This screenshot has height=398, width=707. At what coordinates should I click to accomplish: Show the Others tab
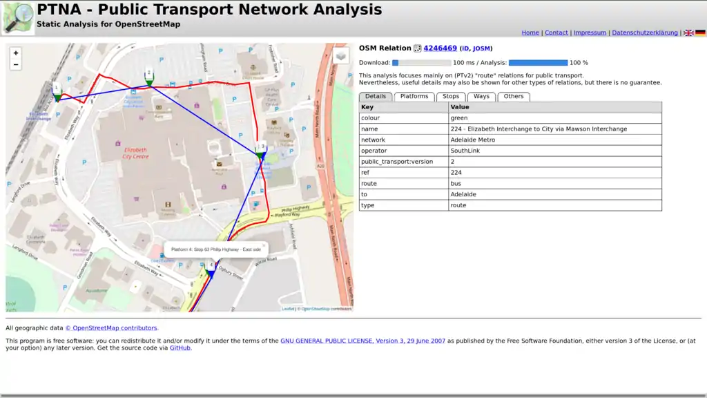513,97
